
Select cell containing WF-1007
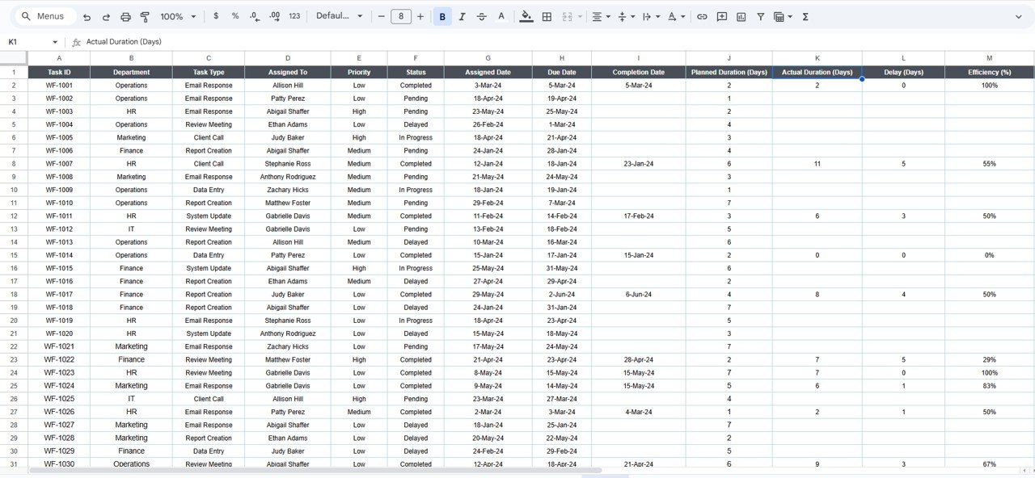58,163
